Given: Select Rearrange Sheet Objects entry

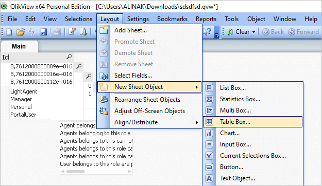Looking at the screenshot, I should point(149,100).
